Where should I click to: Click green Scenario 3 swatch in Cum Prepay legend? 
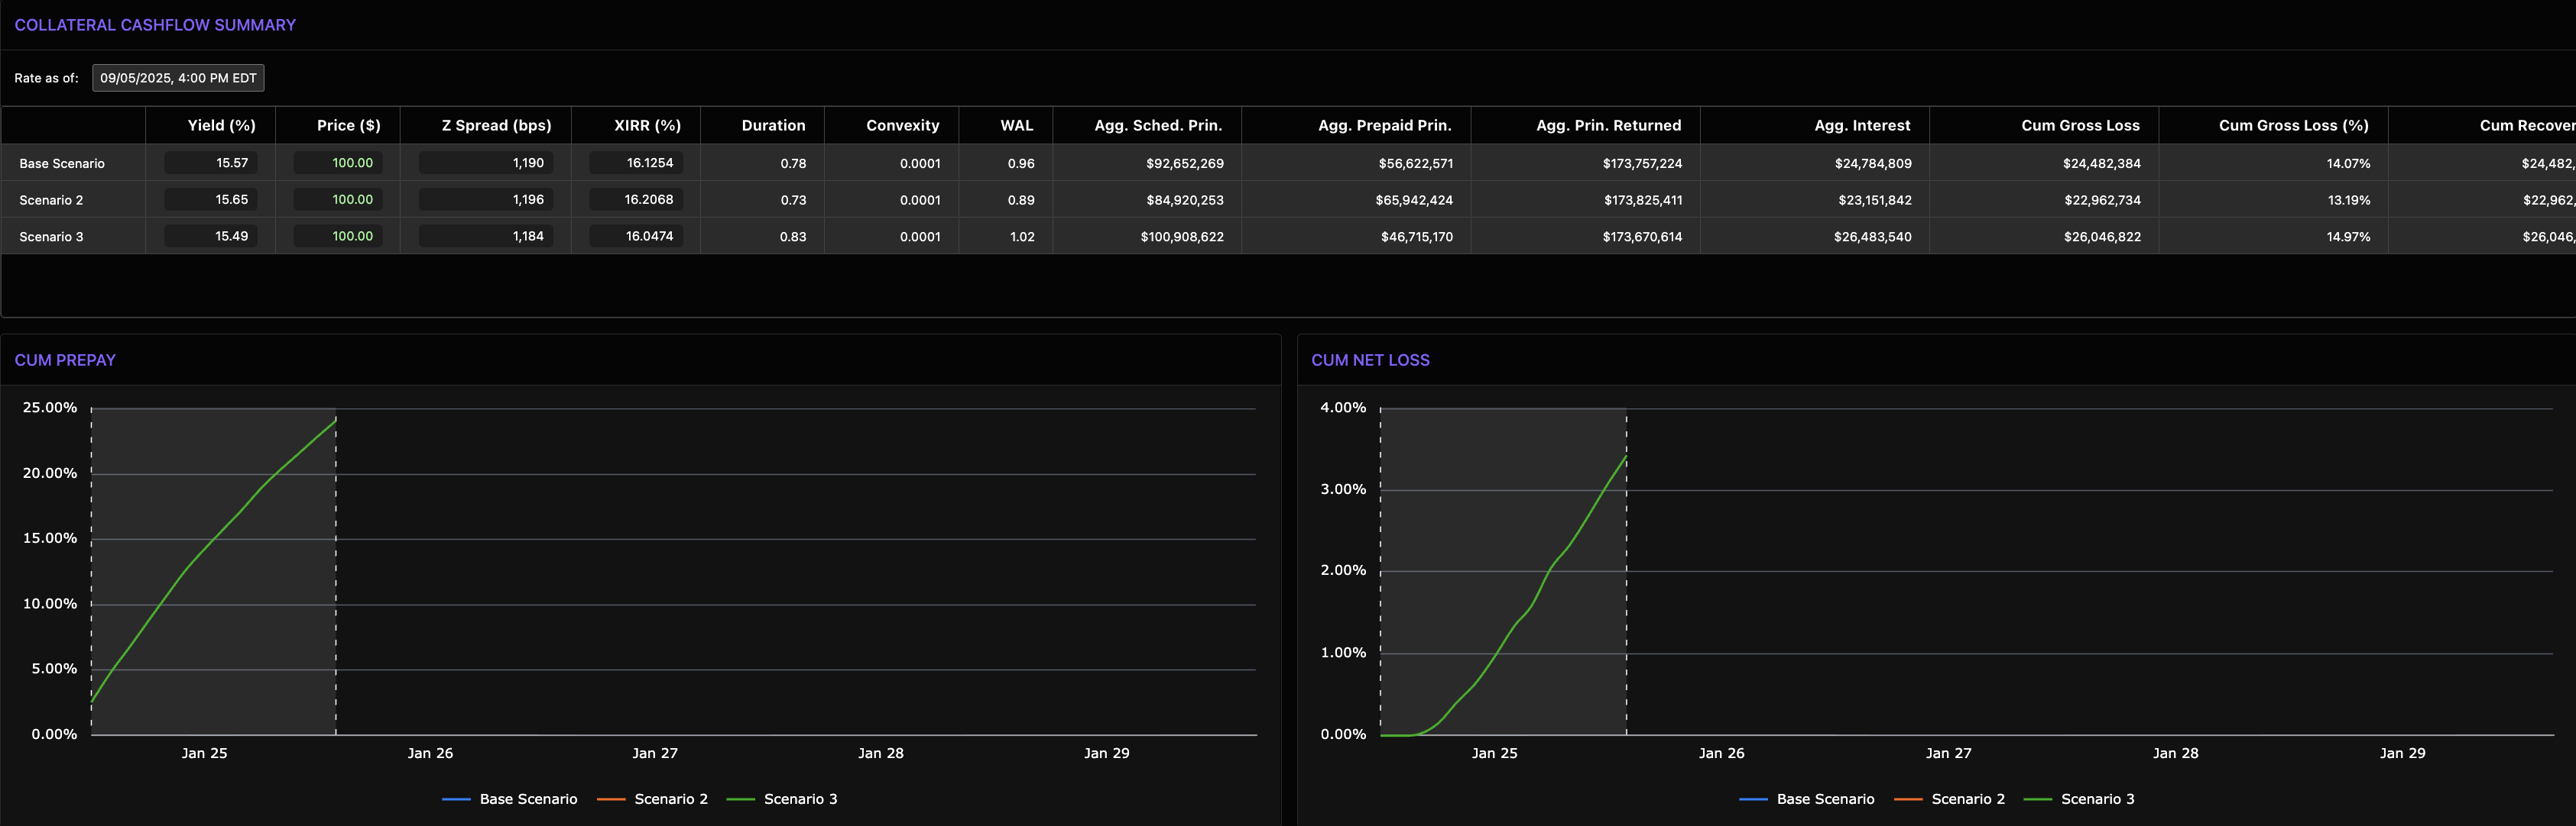point(740,799)
